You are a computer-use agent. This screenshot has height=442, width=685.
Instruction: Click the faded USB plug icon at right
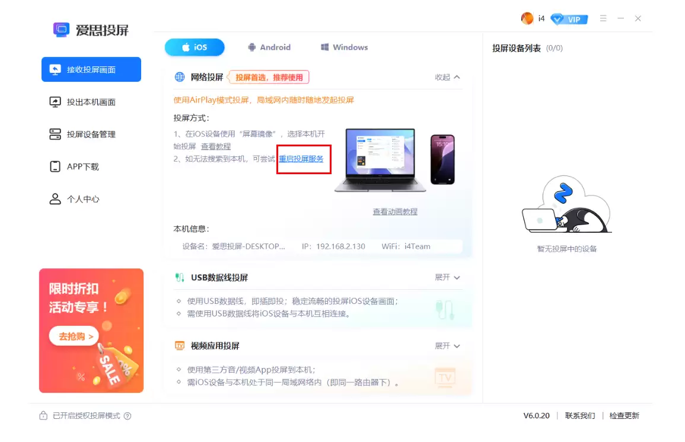[445, 310]
